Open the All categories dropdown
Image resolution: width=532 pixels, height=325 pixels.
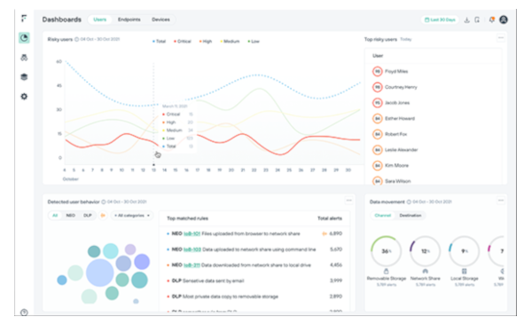(132, 216)
